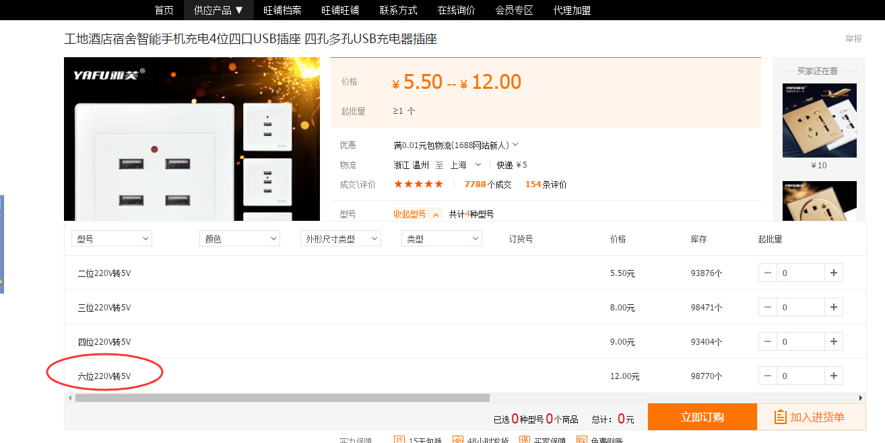Viewport: 885px width, 443px height.
Task: Open the 型号 filter dropdown
Action: pos(112,239)
